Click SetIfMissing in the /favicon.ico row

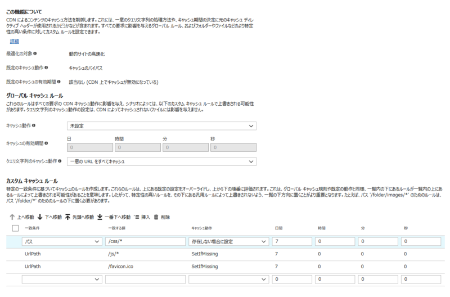click(205, 267)
